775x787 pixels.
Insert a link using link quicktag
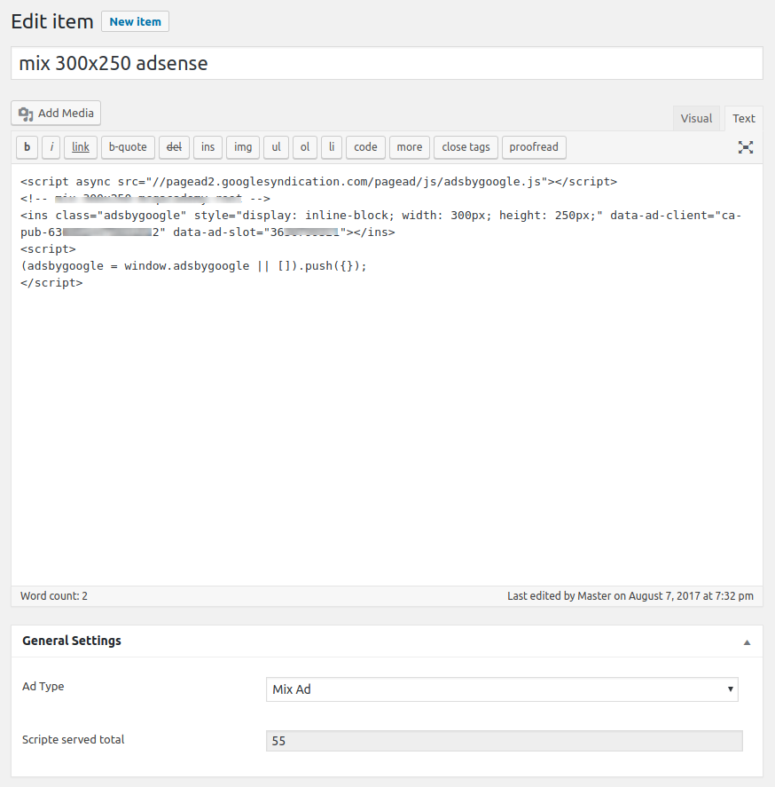pos(81,147)
